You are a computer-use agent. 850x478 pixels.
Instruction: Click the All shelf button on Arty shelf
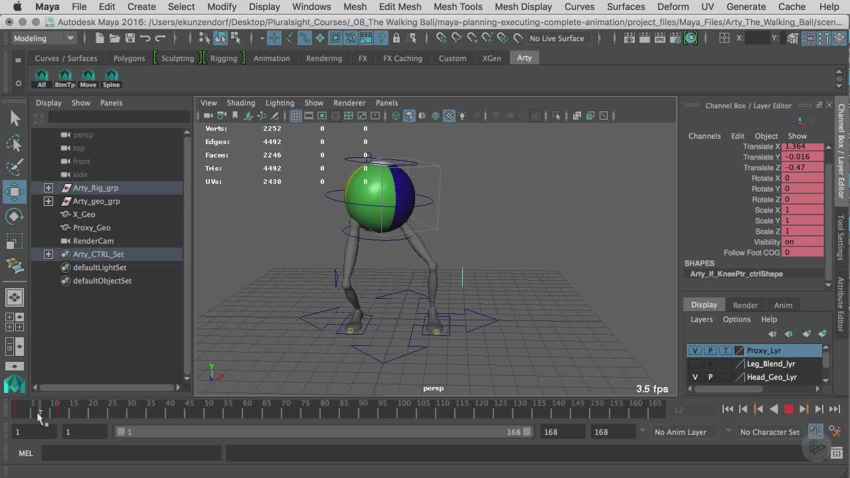42,78
